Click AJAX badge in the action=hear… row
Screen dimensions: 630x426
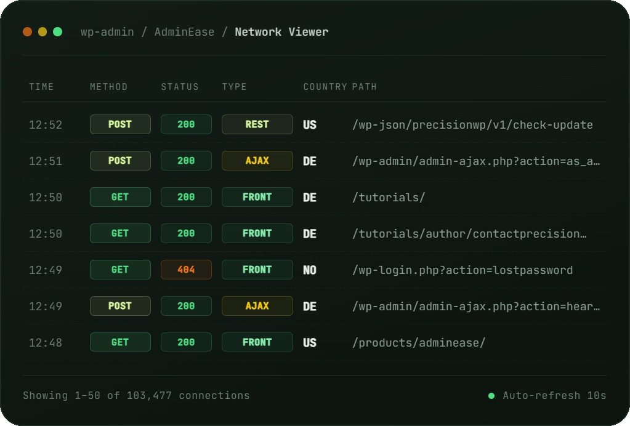257,306
